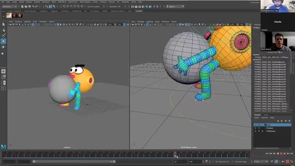Open the shelf settings gear menu

point(4,16)
